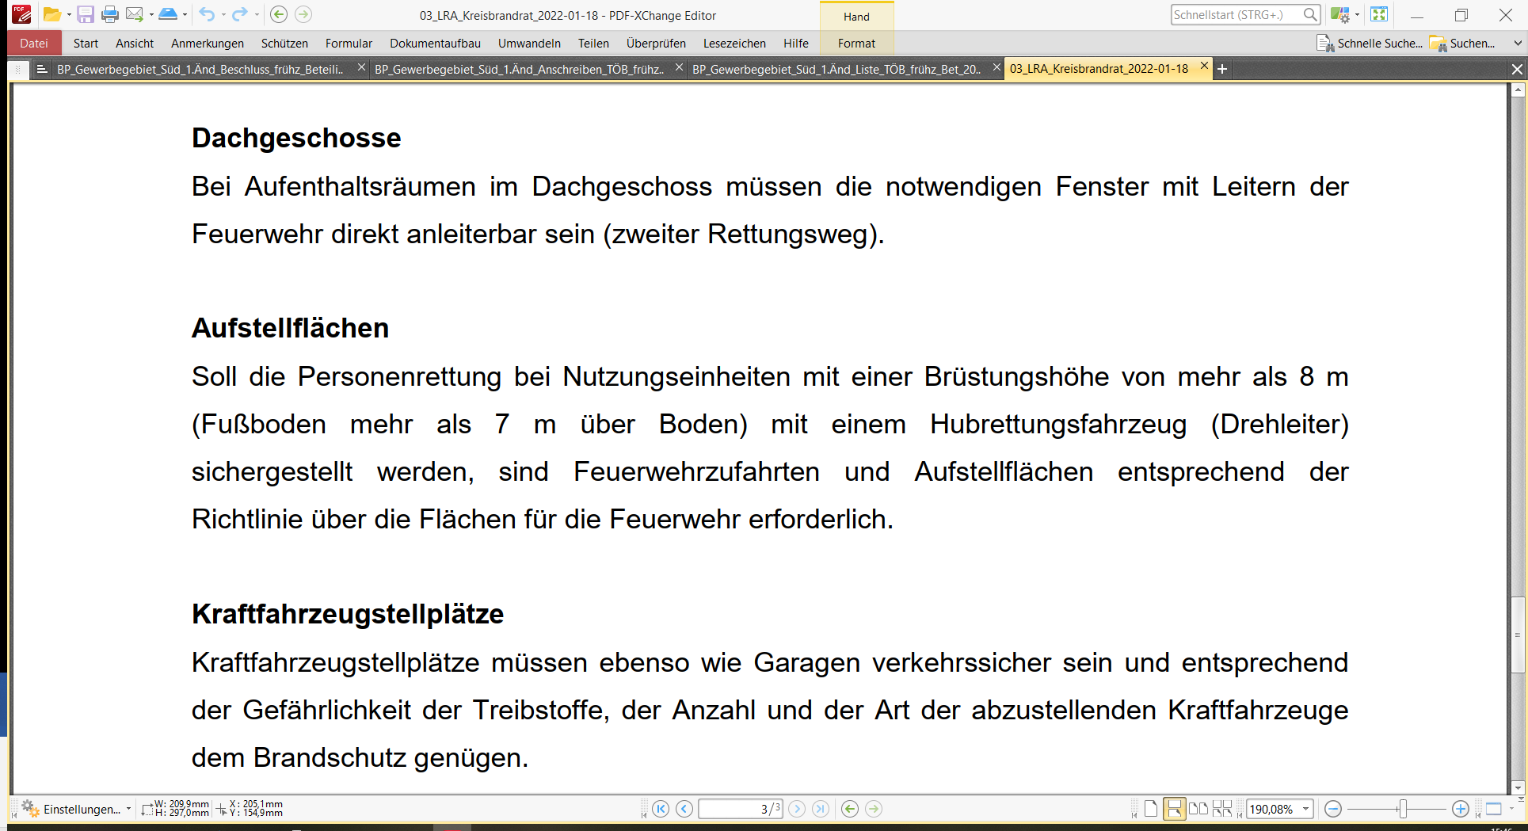
Task: Open the Format tab under Hand
Action: pyautogui.click(x=856, y=44)
